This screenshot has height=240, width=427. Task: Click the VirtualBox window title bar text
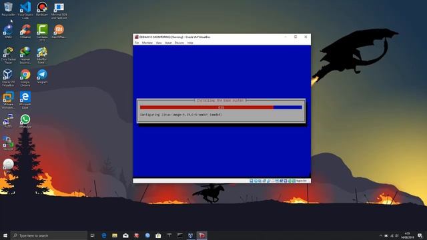click(x=175, y=37)
